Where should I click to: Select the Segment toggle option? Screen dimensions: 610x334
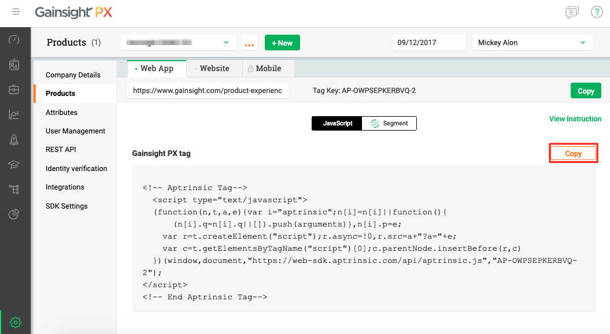[389, 123]
